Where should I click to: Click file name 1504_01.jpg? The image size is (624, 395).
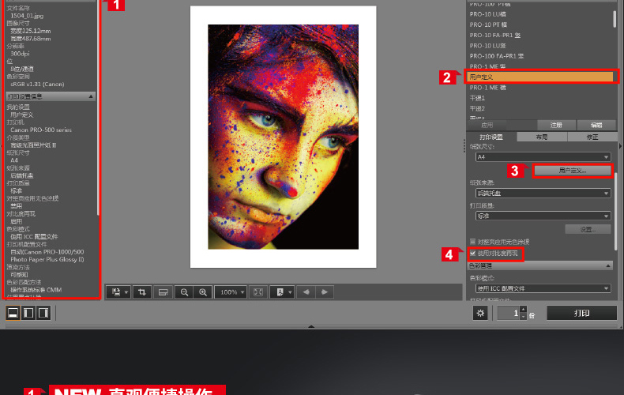[x=27, y=16]
